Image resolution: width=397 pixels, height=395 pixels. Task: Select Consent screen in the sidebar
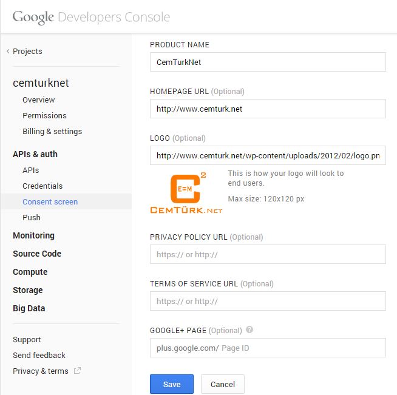pyautogui.click(x=50, y=201)
